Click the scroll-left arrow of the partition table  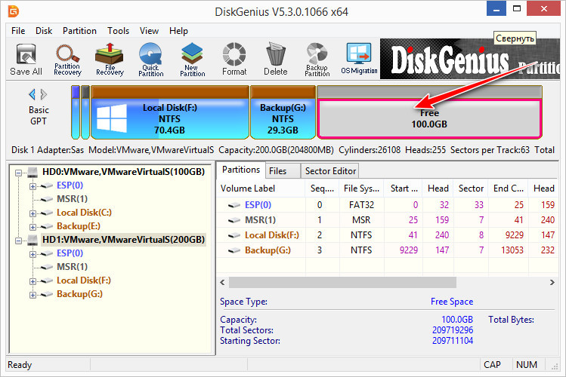click(x=222, y=282)
